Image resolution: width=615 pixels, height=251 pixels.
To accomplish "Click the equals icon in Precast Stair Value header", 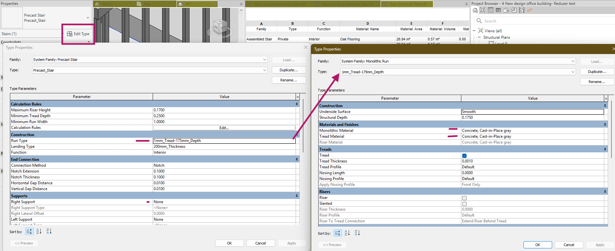I will pos(298,97).
